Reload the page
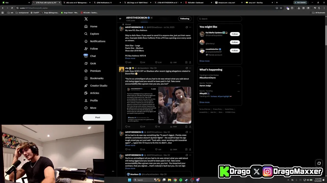The height and width of the screenshot is (183, 327). tap(12, 8)
